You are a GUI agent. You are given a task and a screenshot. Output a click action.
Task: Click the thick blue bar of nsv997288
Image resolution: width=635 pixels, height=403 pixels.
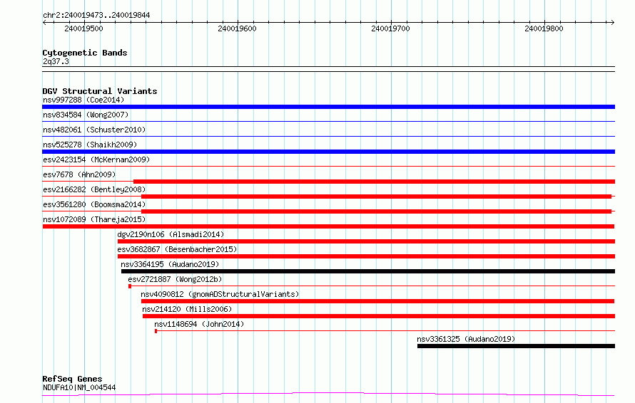[x=328, y=107]
